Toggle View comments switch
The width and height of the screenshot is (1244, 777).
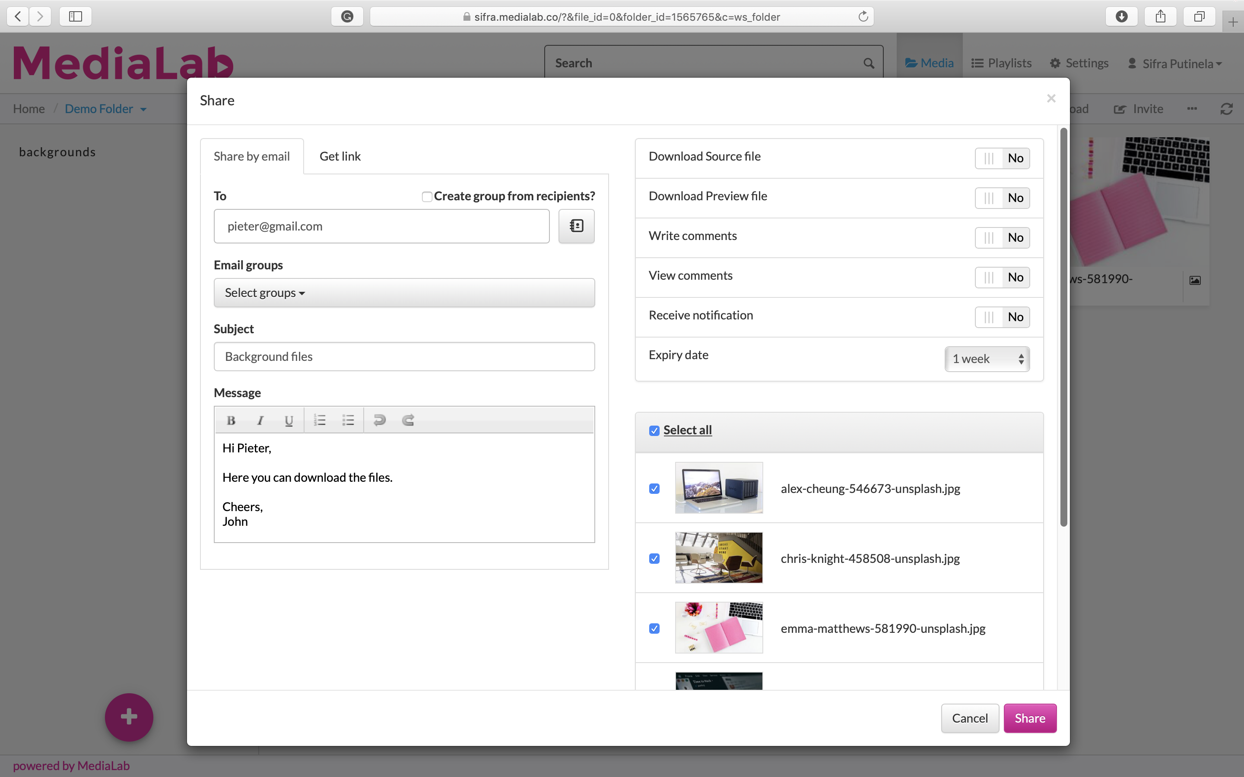[1002, 277]
